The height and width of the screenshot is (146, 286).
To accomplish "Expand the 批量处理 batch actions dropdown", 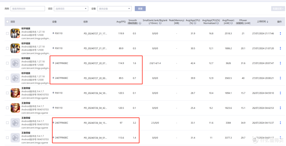I will (x=278, y=8).
